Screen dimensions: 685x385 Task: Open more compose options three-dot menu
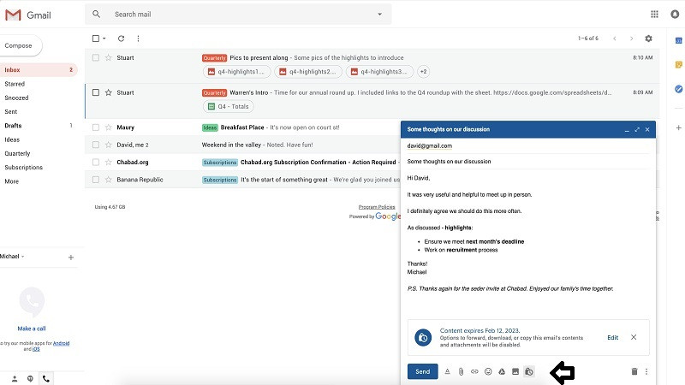[646, 371]
